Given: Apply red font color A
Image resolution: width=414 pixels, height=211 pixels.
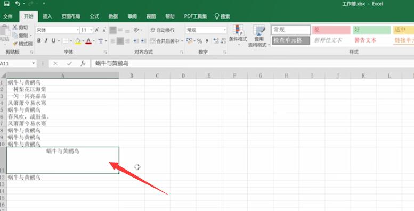Looking at the screenshot, I should tap(88, 41).
